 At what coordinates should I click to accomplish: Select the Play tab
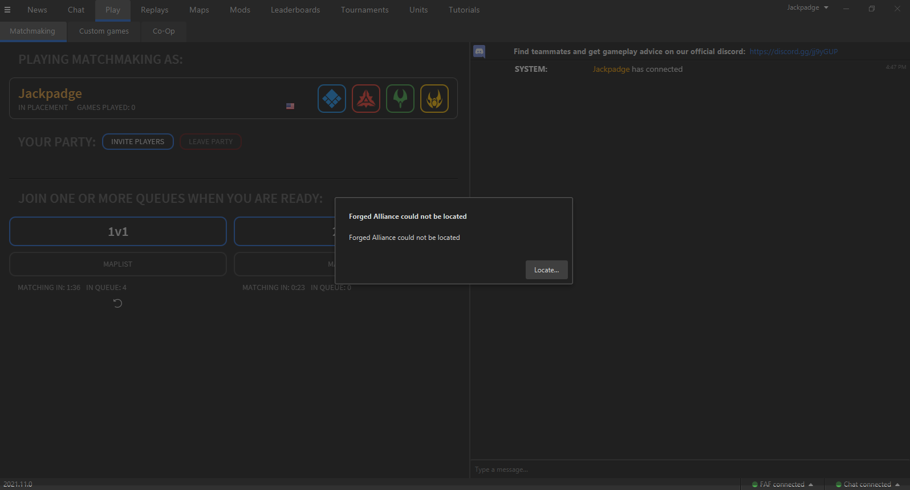click(x=113, y=10)
